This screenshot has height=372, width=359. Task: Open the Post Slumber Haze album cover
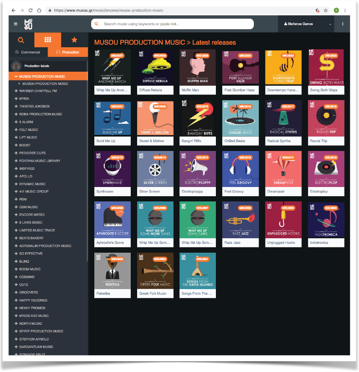point(240,67)
